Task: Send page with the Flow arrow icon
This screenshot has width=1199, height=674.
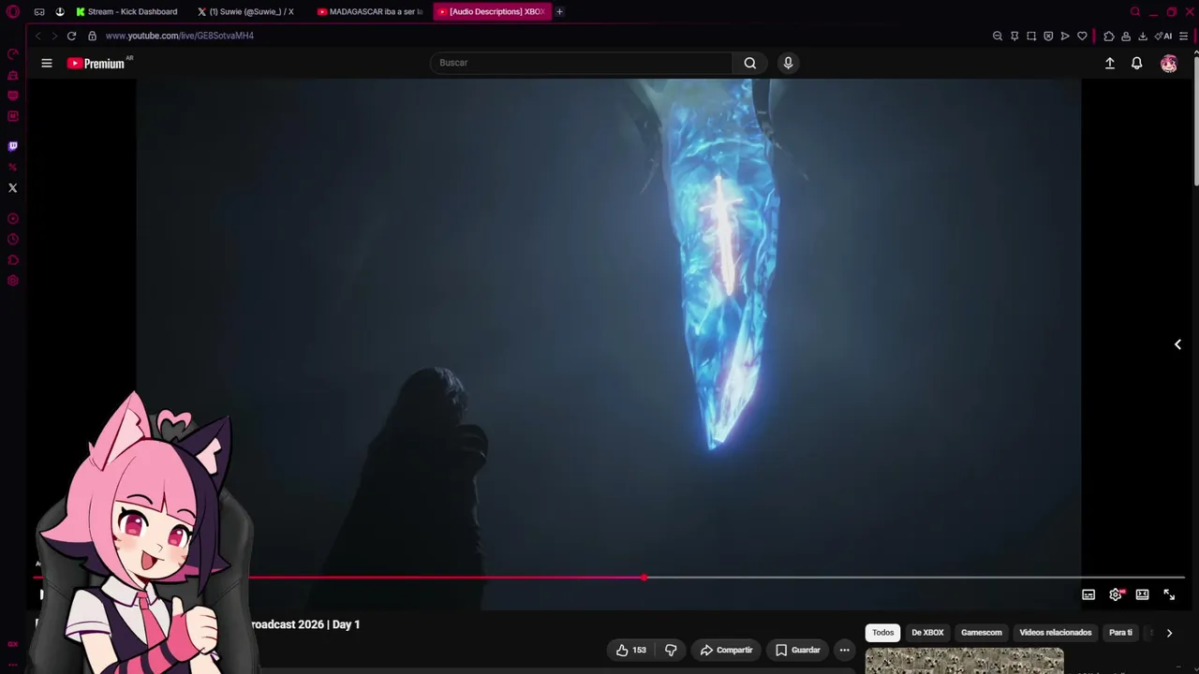Action: [1065, 36]
